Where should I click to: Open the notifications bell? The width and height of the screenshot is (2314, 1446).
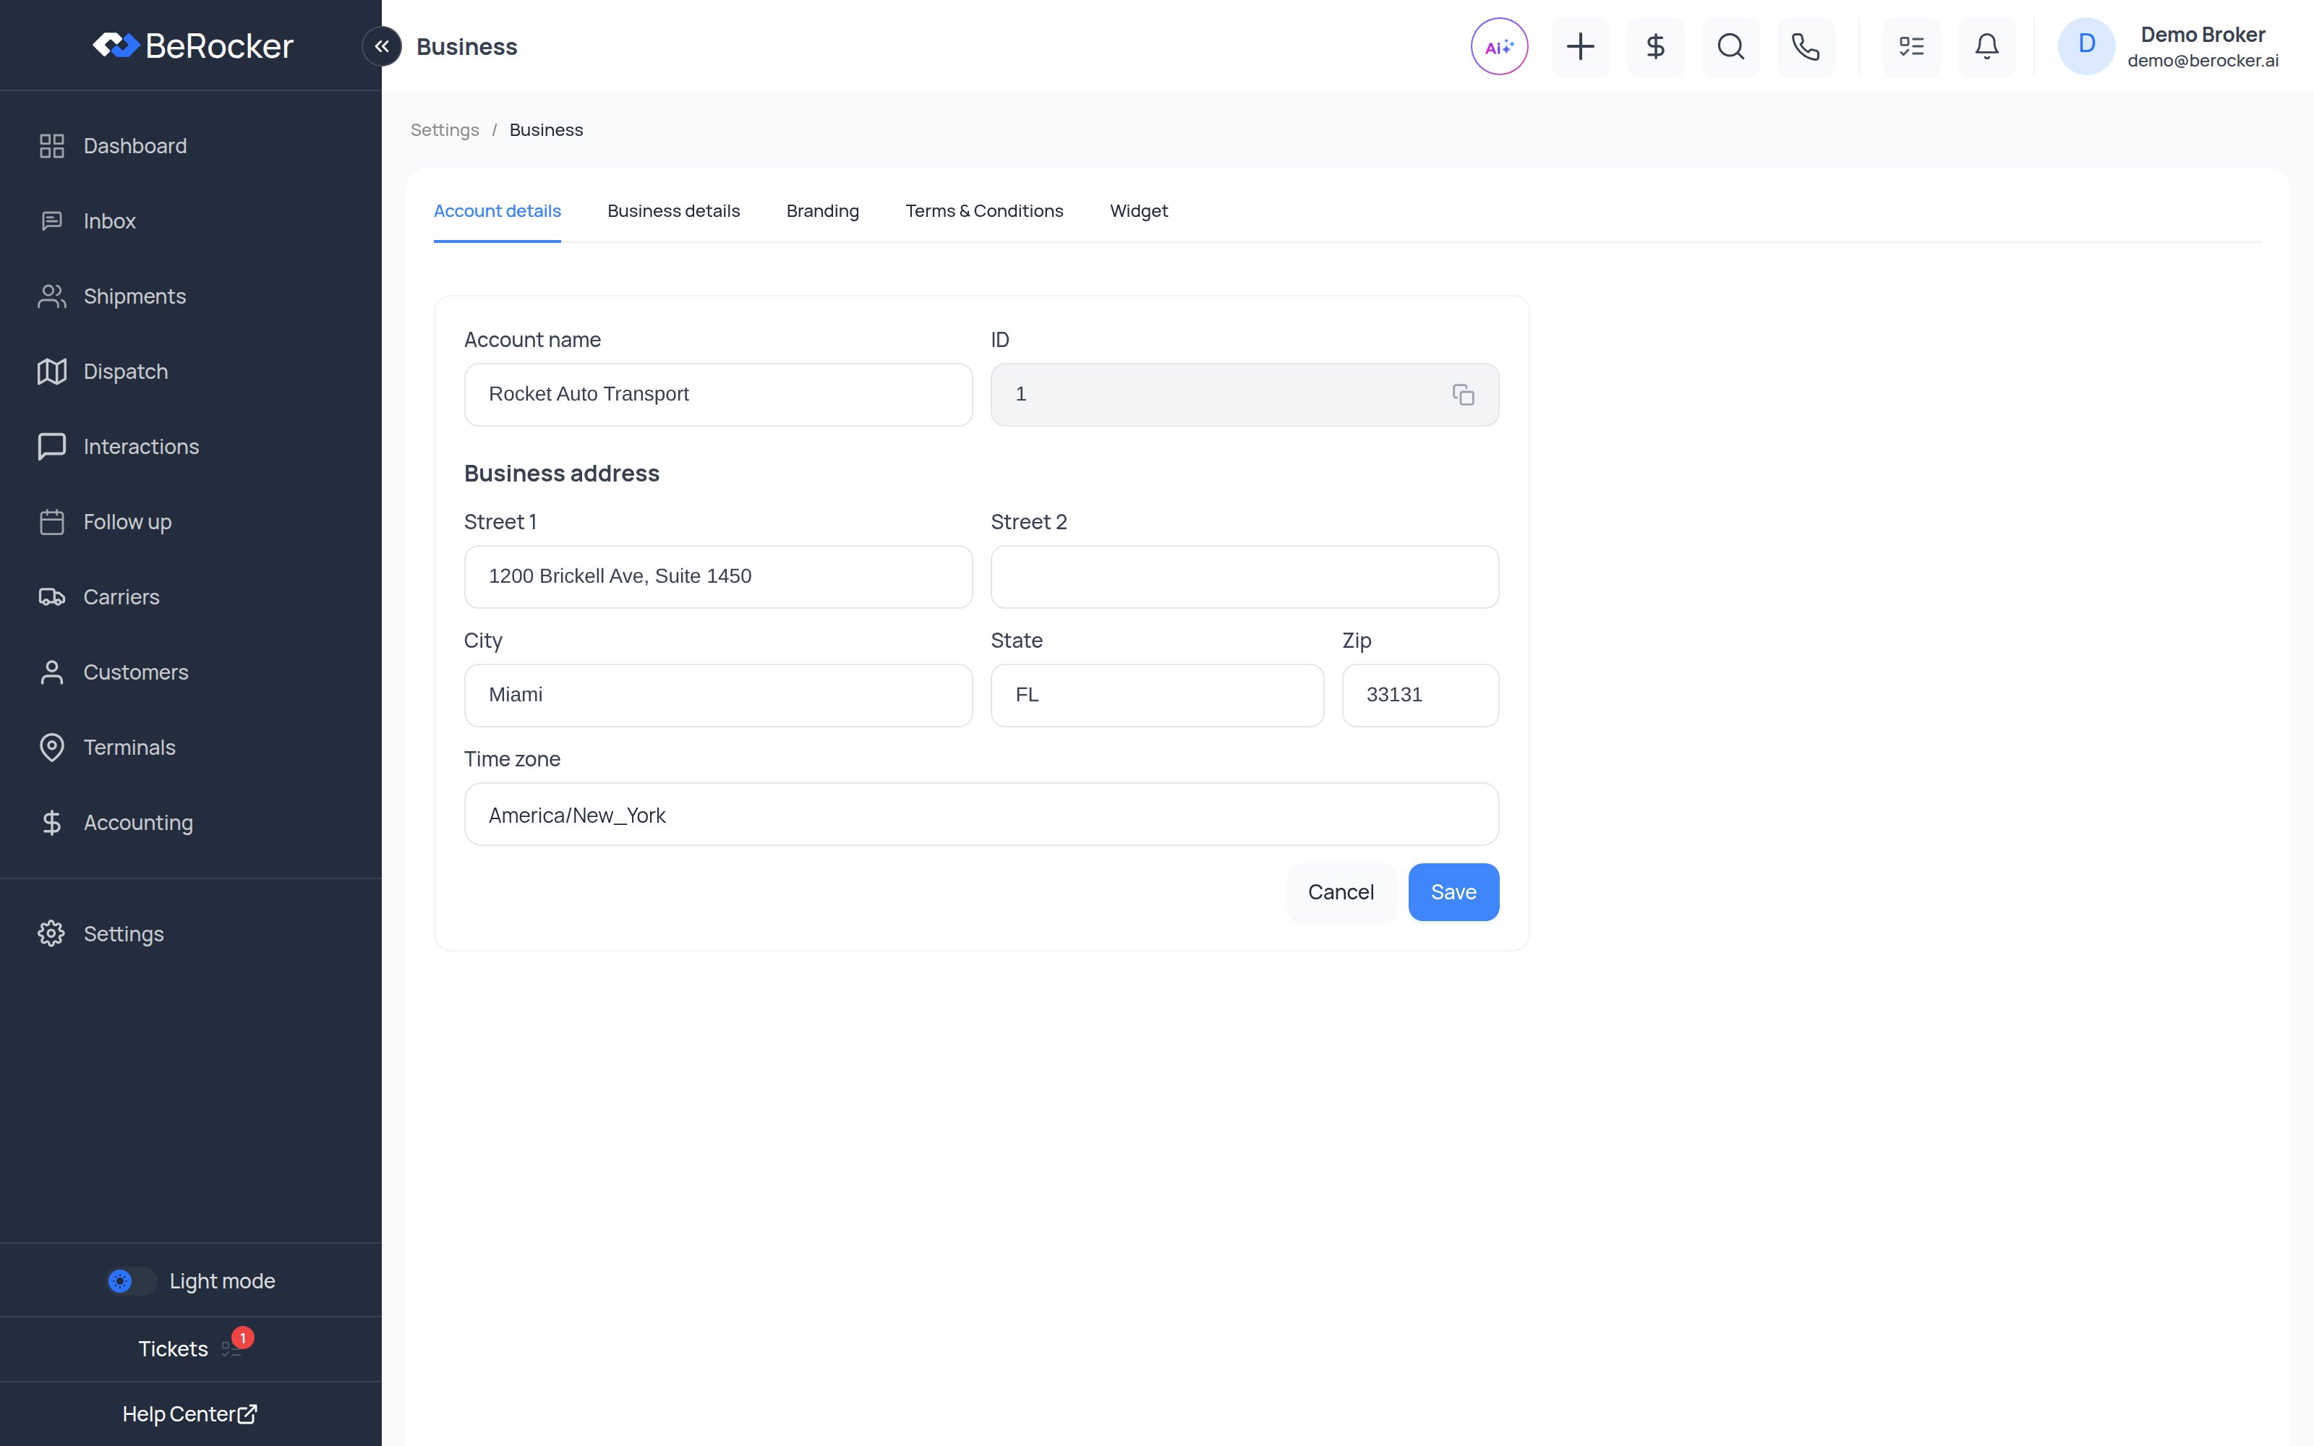coord(1987,46)
